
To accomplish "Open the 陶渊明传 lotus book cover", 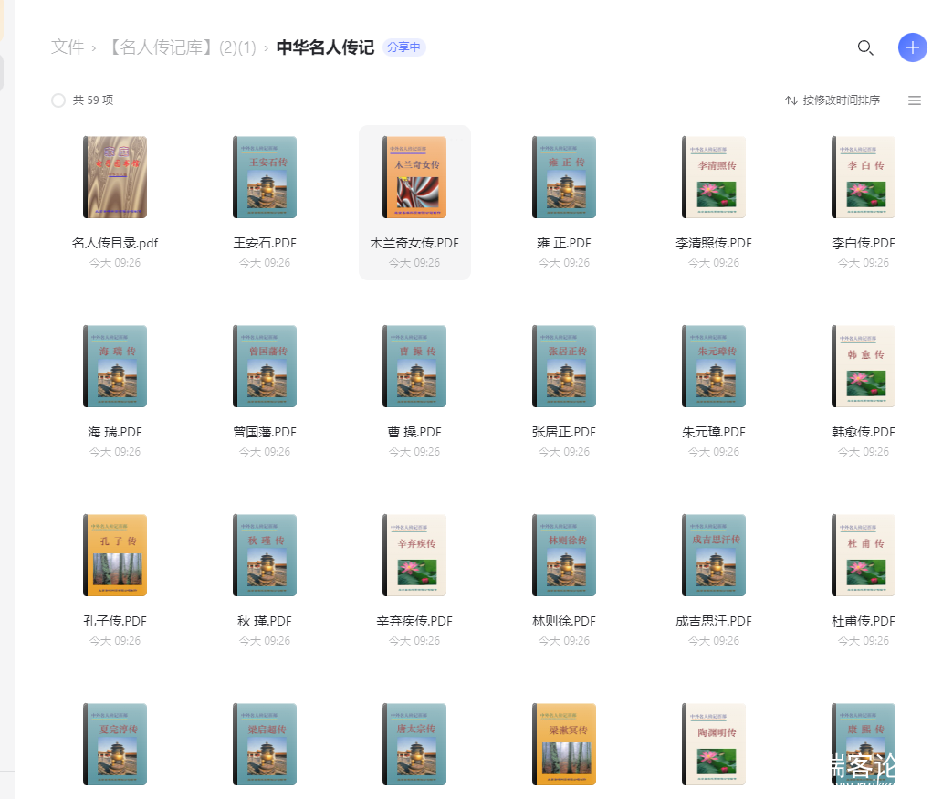I will [714, 744].
